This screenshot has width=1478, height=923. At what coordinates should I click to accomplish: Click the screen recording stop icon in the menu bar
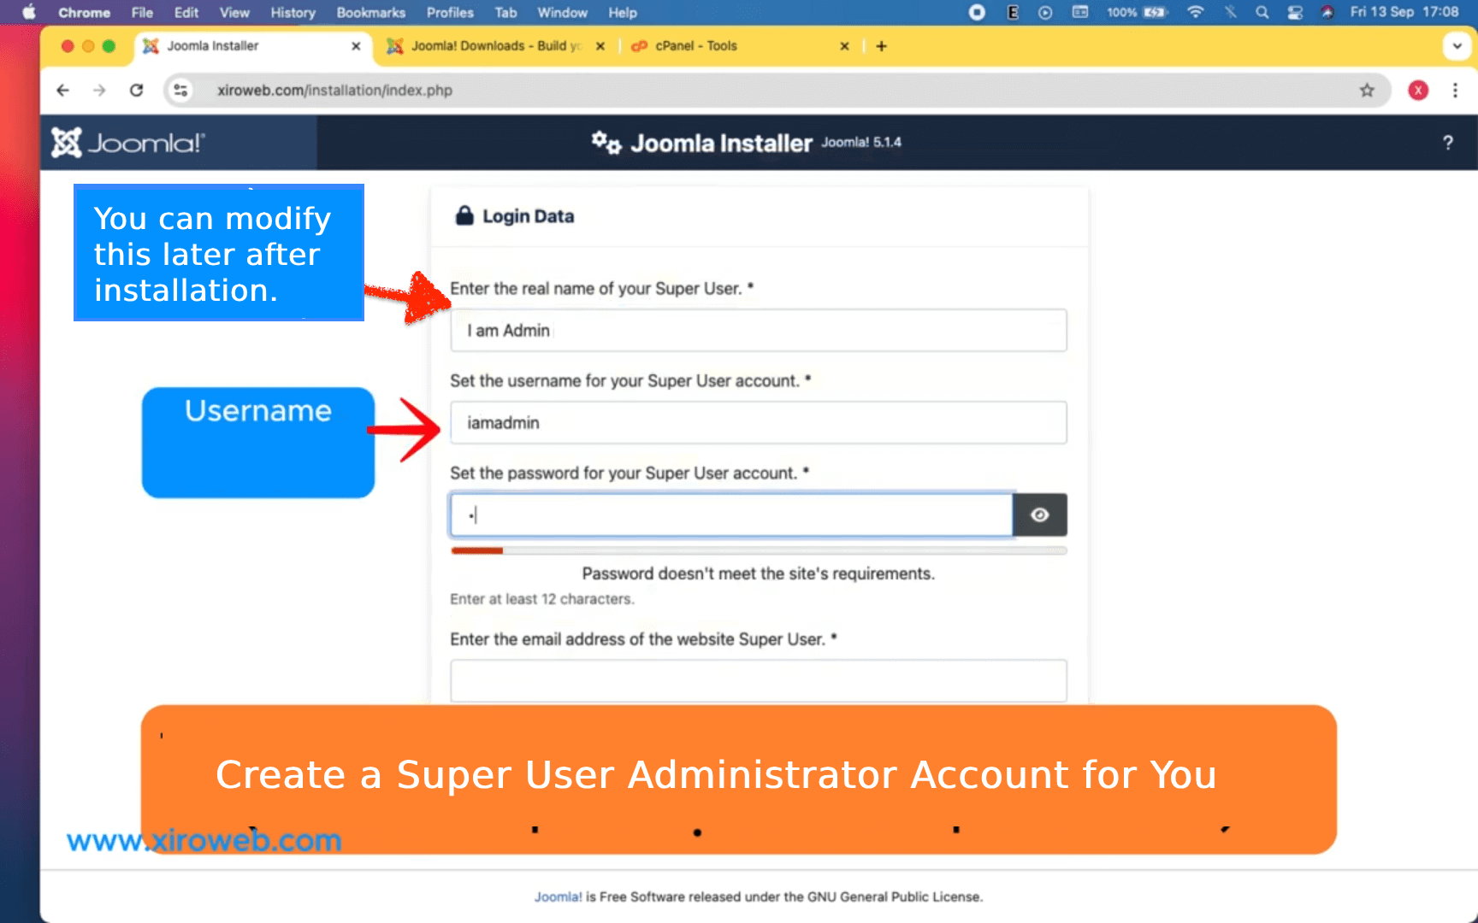point(977,12)
